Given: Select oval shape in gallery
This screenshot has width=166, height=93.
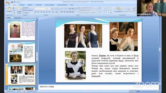Looking at the screenshot, I should pos(109,8).
